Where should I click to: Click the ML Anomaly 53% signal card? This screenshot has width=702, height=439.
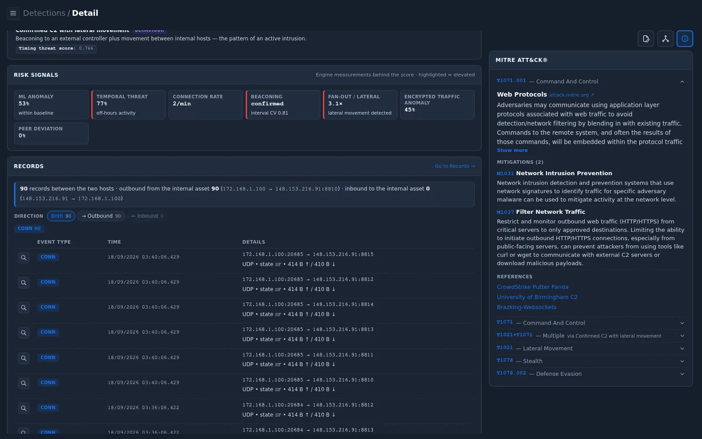51,105
